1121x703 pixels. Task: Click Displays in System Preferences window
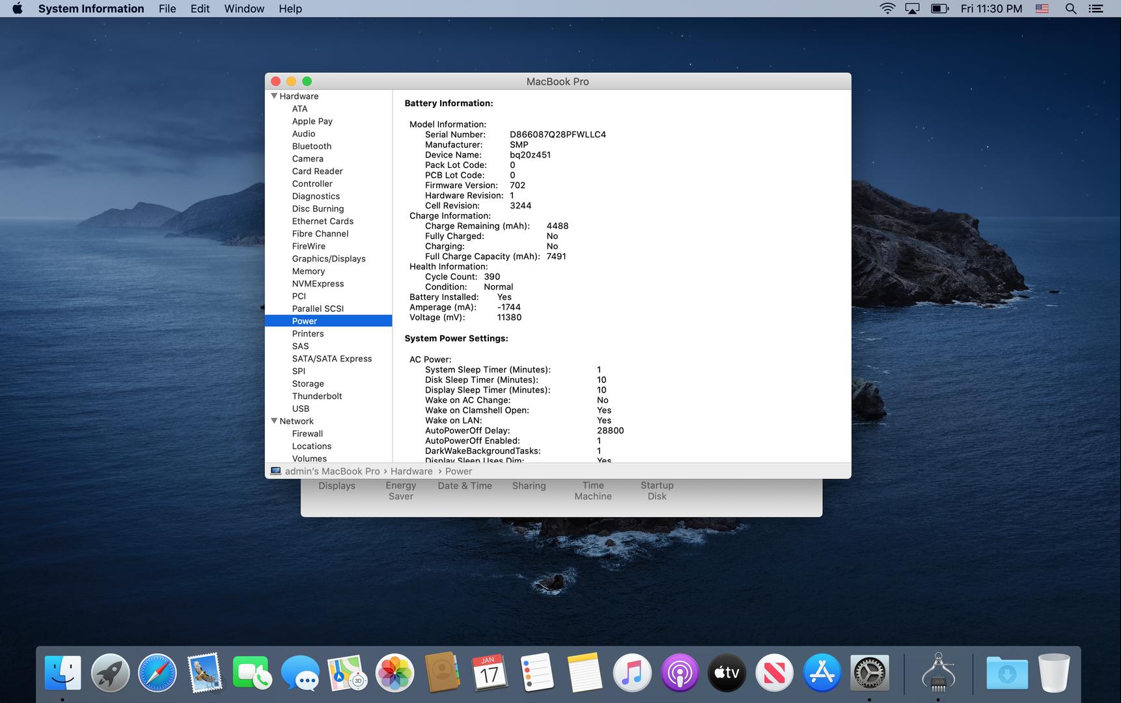coord(337,486)
